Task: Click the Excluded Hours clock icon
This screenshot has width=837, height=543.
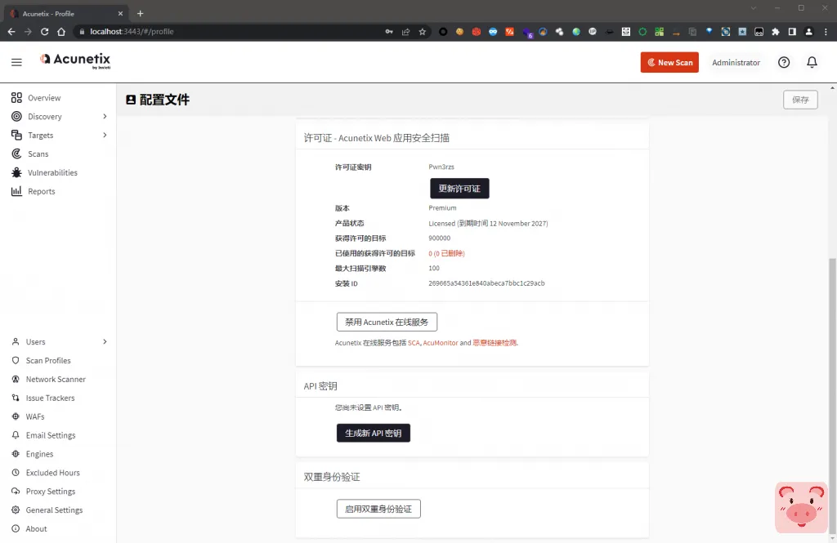Action: pyautogui.click(x=16, y=472)
